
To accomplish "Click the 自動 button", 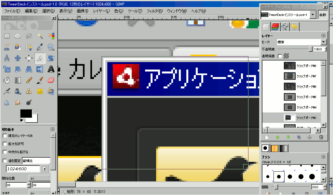I will 323,15.
